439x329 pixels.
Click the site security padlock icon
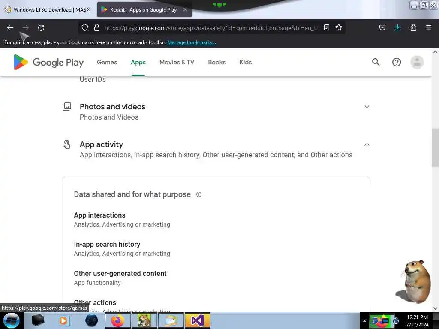97,27
